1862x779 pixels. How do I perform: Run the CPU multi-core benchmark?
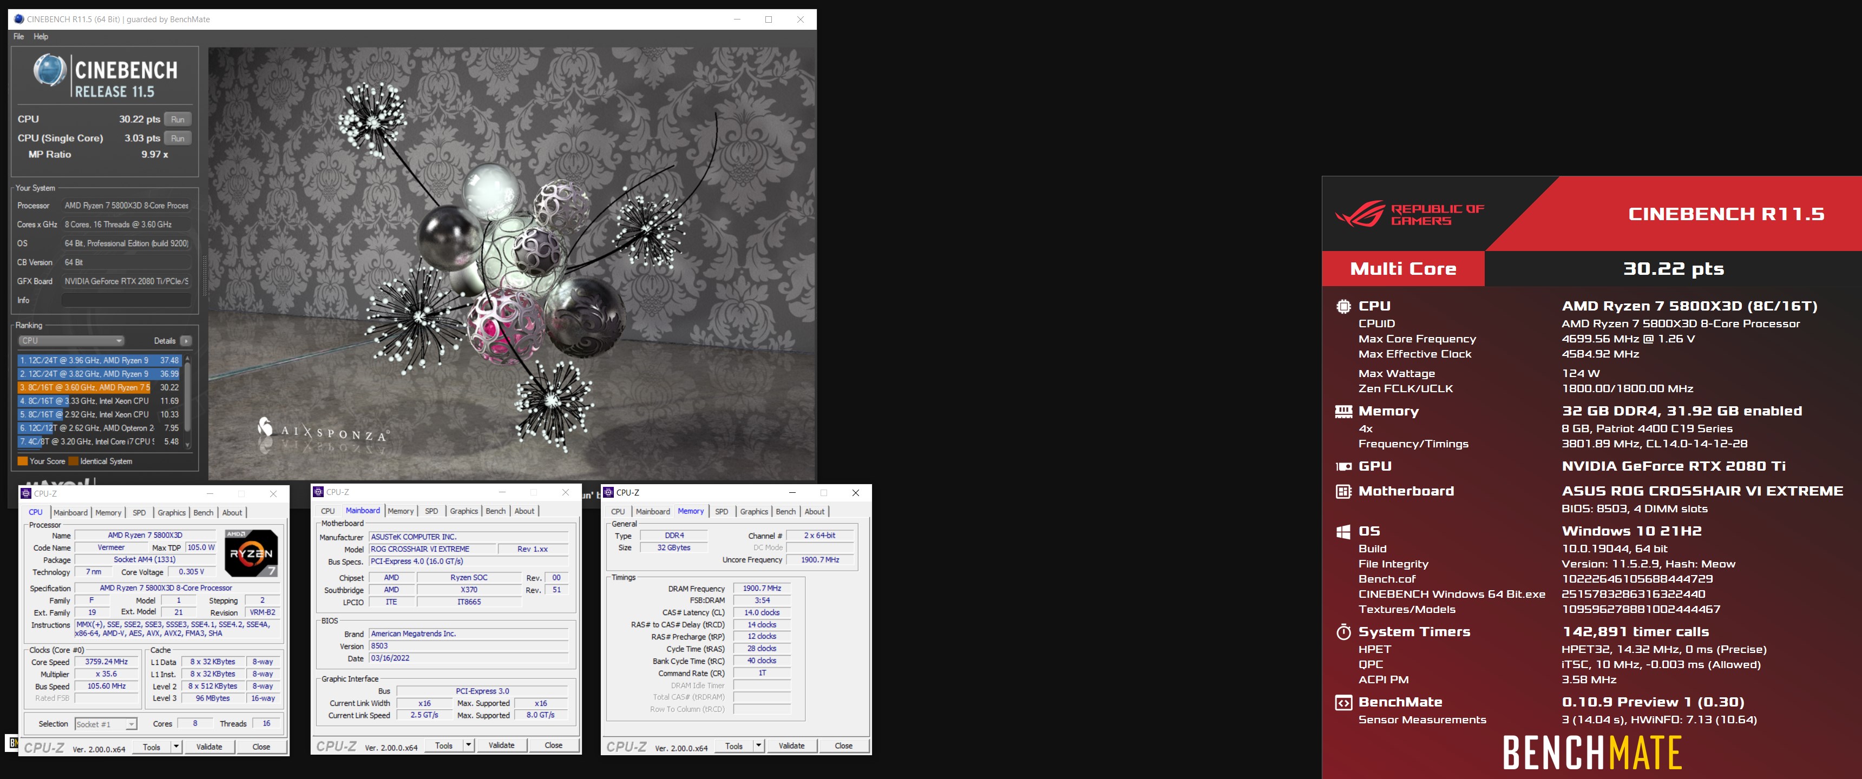pyautogui.click(x=178, y=119)
